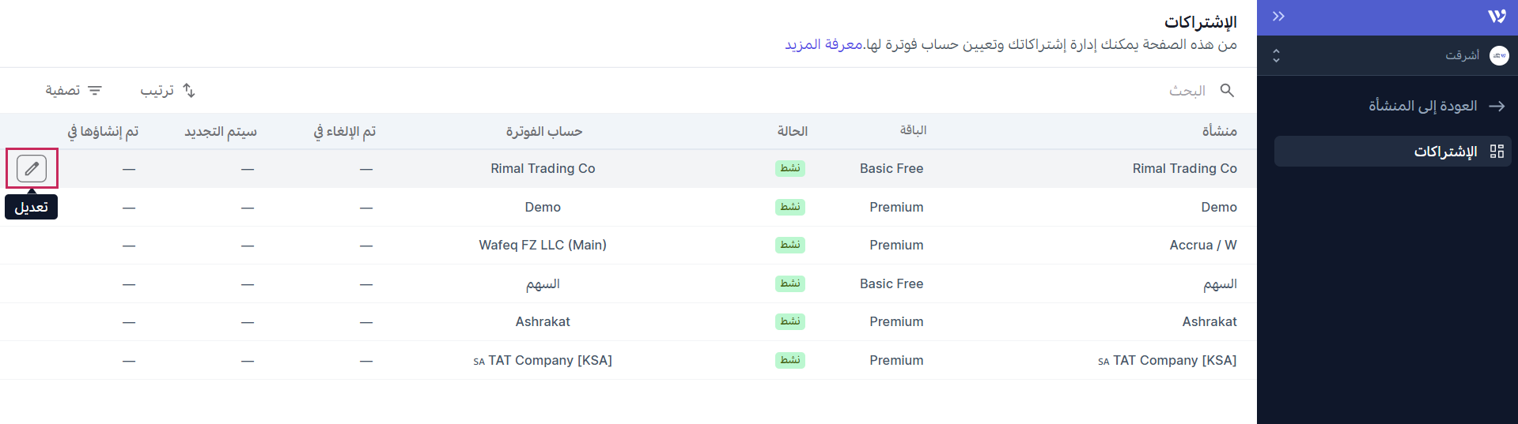The image size is (1518, 424).
Task: Click the active status badge for Ashrakat
Action: [789, 321]
